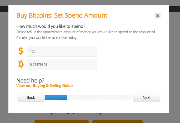Focus the Bitcoin amount field showing 0.07879848
The width and height of the screenshot is (180, 123).
(62, 65)
